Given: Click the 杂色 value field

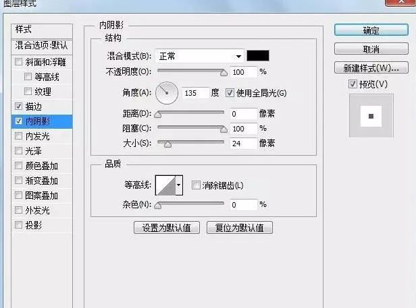Looking at the screenshot, I should click(x=244, y=205).
